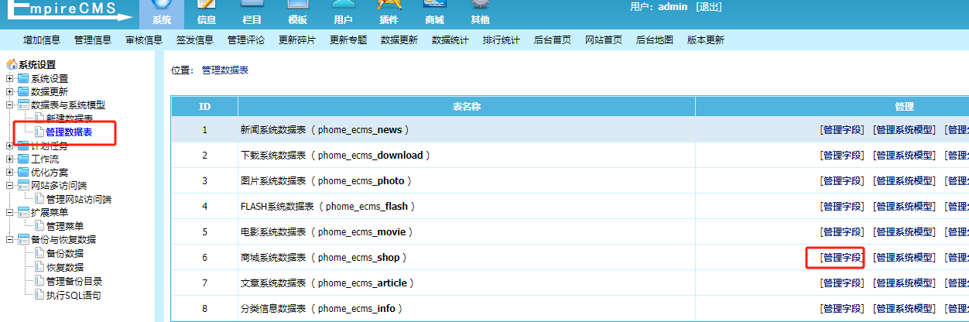Viewport: 969px width, 322px height.
Task: Open 管理字段 for phome_ecms_download table
Action: [842, 156]
